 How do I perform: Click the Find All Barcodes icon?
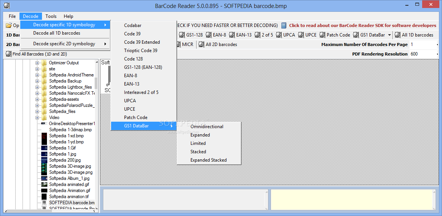tap(8, 54)
